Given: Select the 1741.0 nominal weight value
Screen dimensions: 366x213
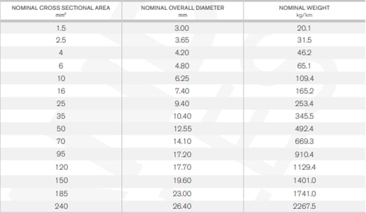Looking at the screenshot, I should point(305,193).
